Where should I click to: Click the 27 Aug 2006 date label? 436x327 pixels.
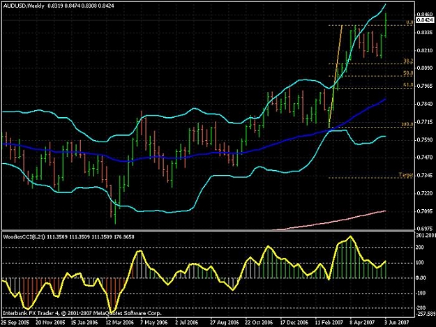[x=225, y=323]
